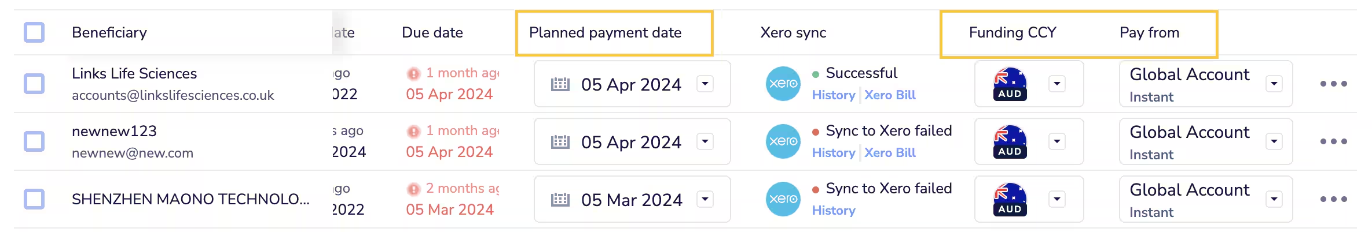The height and width of the screenshot is (232, 1372).
Task: Click the Xero logo in Links Life Sciences row
Action: point(783,84)
